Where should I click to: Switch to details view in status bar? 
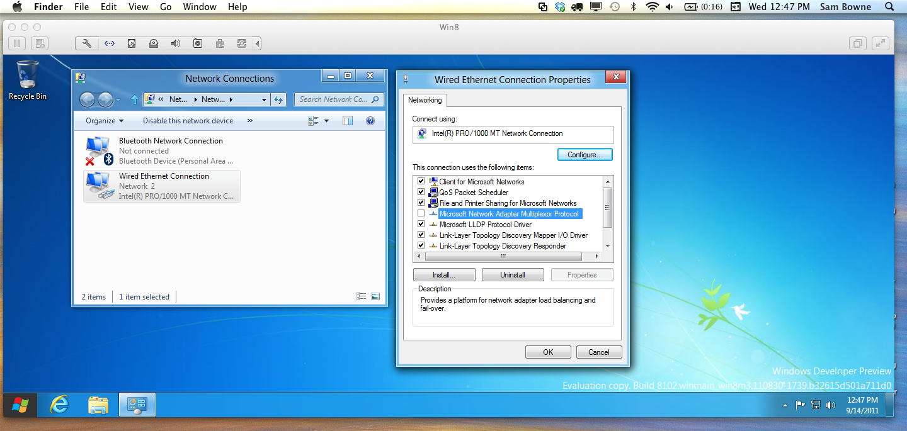[362, 296]
